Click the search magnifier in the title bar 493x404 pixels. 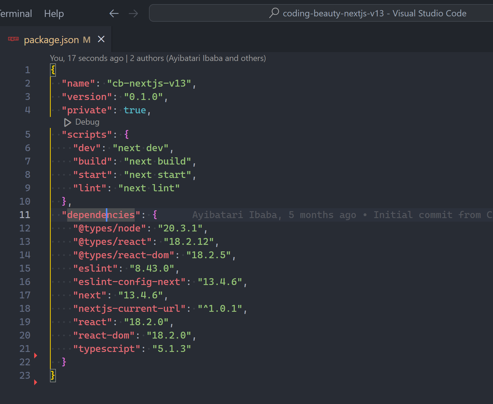[274, 13]
